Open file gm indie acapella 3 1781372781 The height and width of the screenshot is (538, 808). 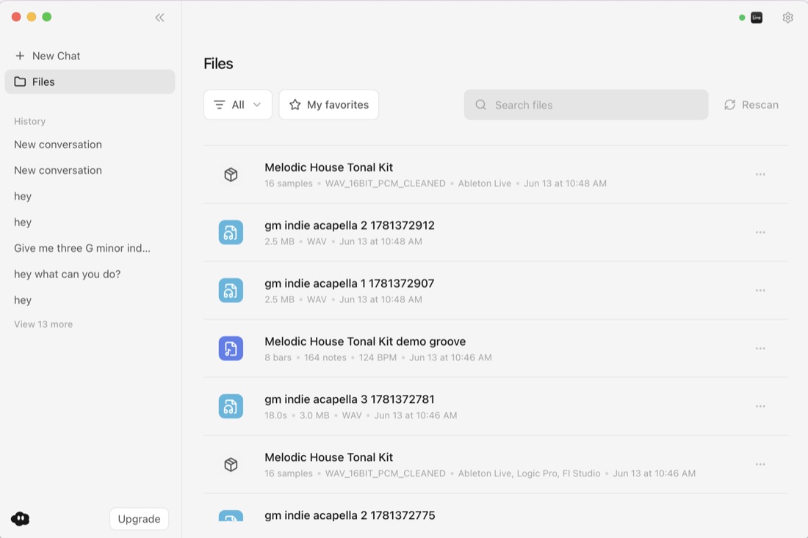tap(495, 406)
